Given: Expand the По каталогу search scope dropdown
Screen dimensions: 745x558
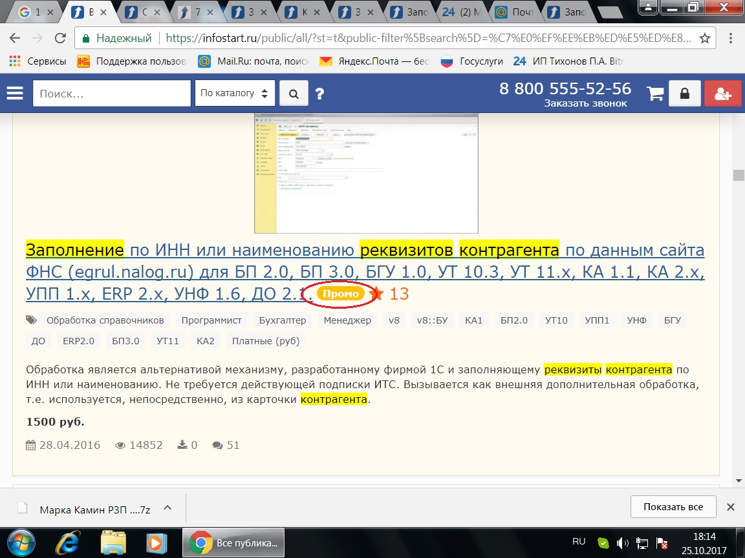Looking at the screenshot, I should (x=235, y=94).
